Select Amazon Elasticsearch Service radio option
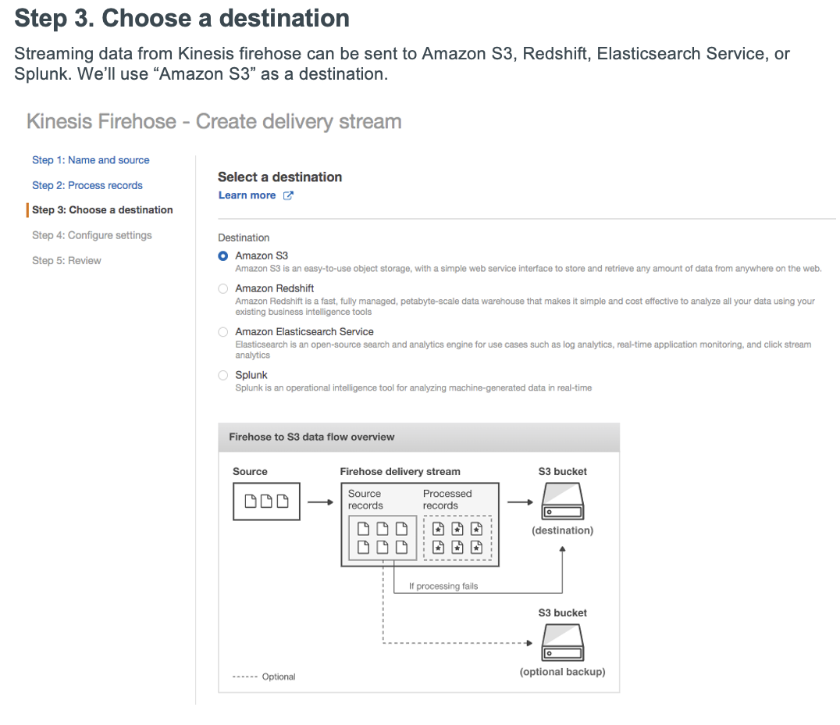The width and height of the screenshot is (840, 725). pyautogui.click(x=223, y=332)
